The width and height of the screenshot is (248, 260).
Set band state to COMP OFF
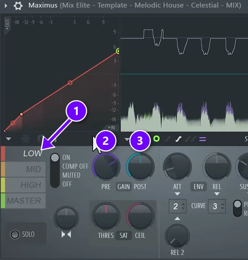click(x=76, y=166)
